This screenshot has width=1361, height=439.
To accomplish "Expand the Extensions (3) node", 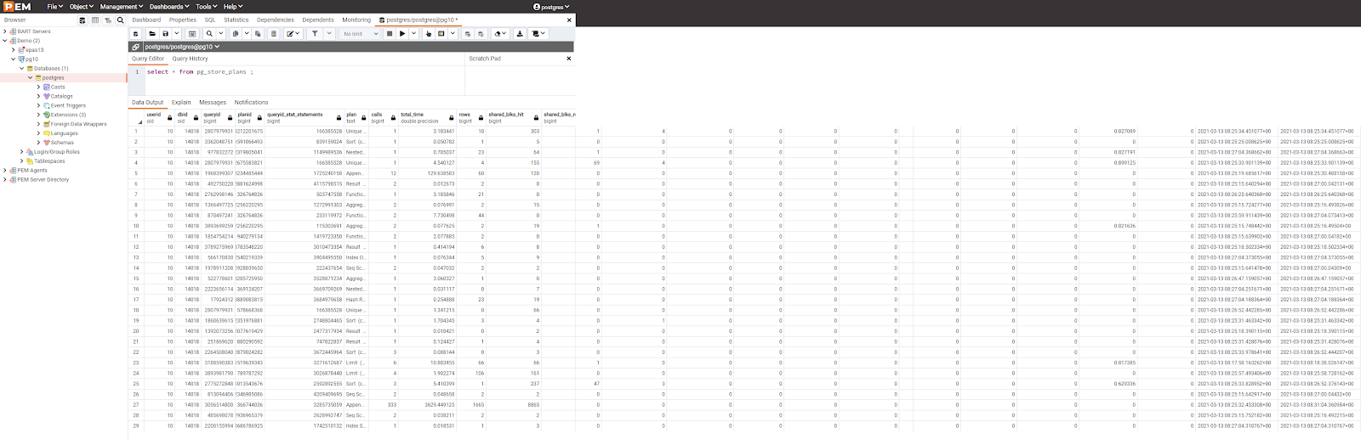I will 38,115.
